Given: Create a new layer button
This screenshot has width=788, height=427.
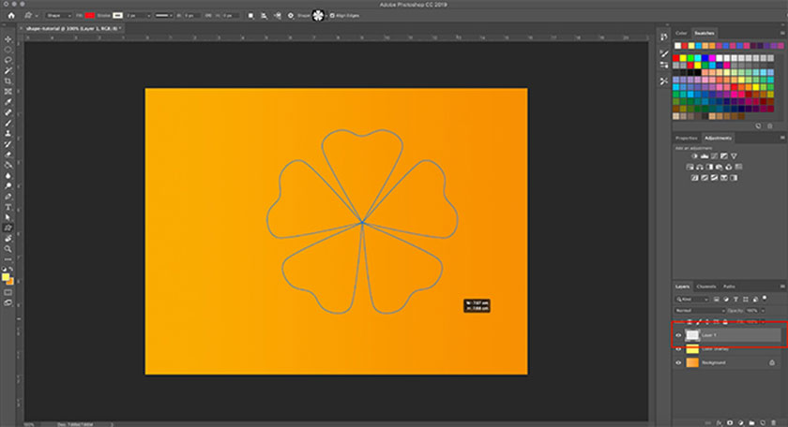Looking at the screenshot, I should point(763,423).
